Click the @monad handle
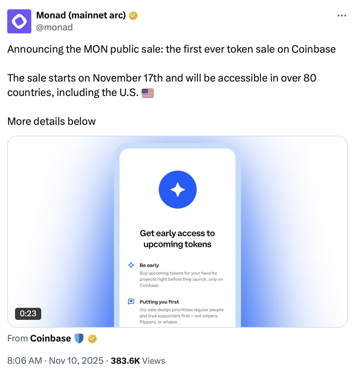This screenshot has width=357, height=374. click(55, 27)
